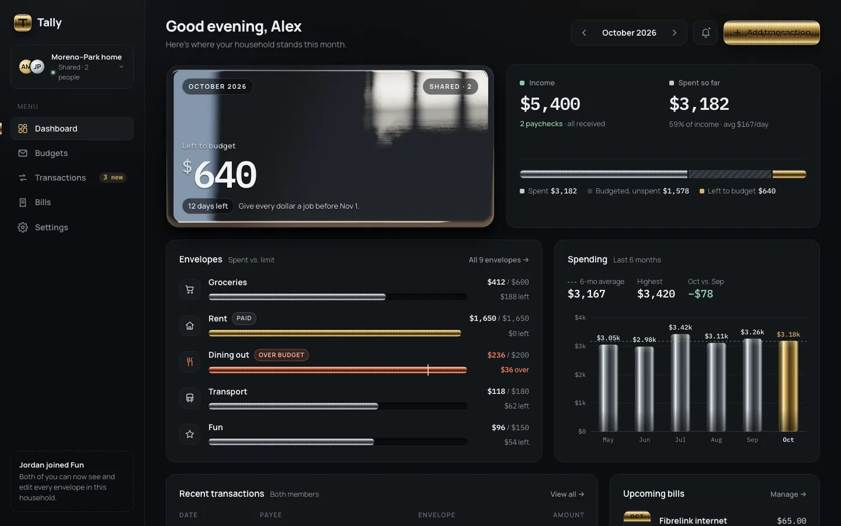
Task: Click the Bills receipt icon in the sidebar
Action: (23, 202)
